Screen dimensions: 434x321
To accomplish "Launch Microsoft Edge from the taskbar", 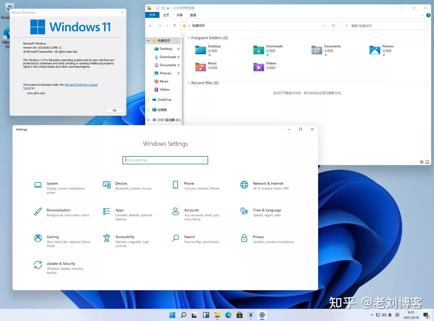I will click(x=228, y=315).
